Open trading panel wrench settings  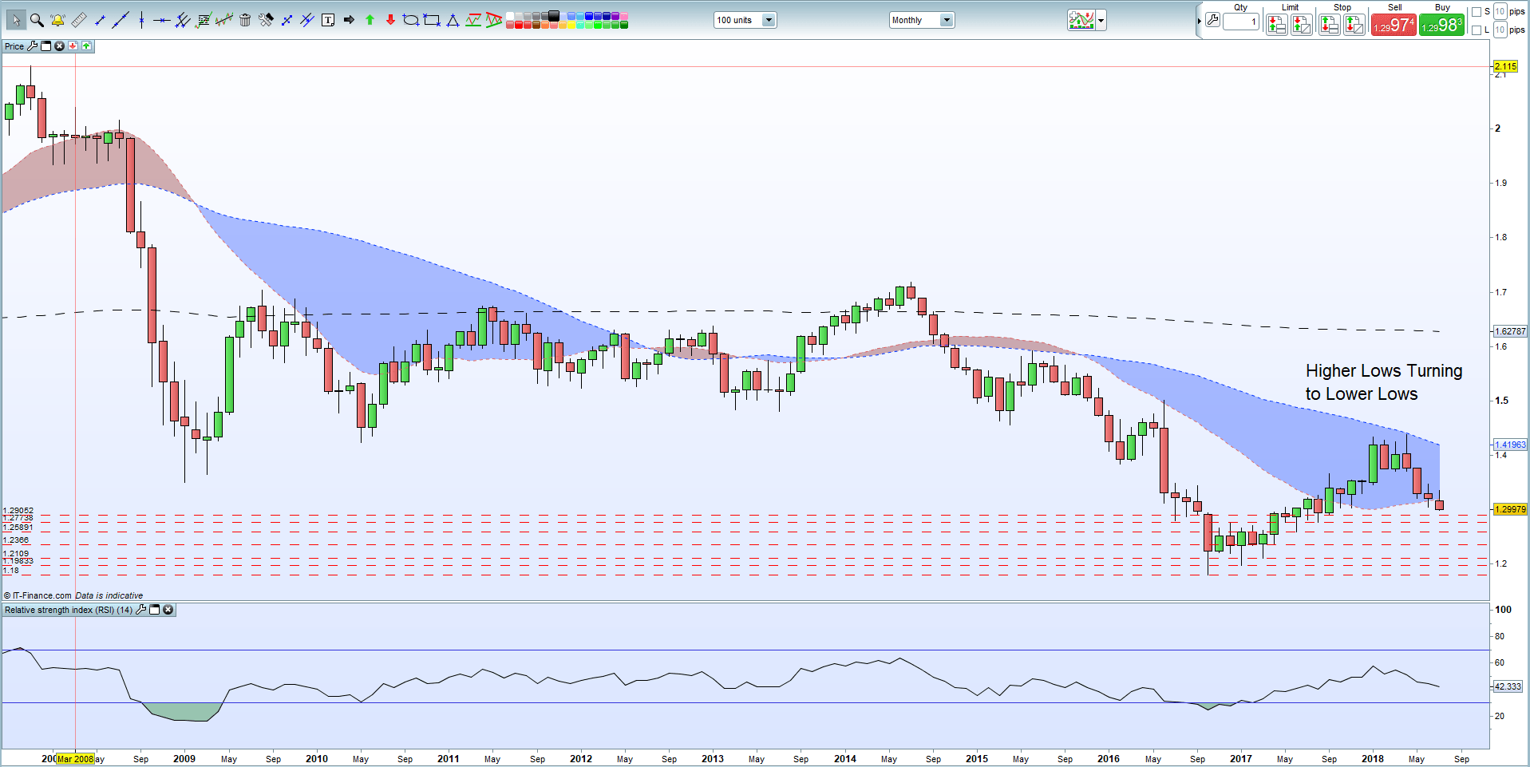(x=1212, y=21)
